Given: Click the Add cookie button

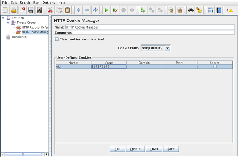Looking at the screenshot, I should [117, 149].
